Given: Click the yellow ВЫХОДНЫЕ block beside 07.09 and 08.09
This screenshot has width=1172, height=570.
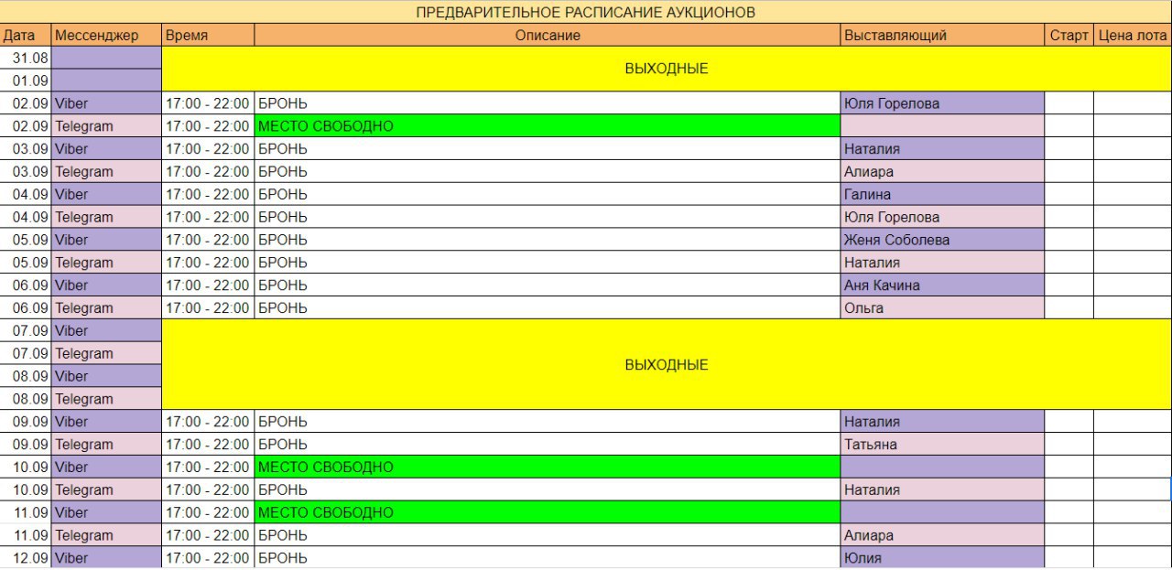Looking at the screenshot, I should [667, 364].
